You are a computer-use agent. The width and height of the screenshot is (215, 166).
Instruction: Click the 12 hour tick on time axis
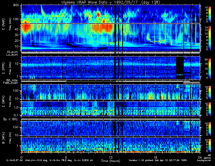tap(111, 157)
